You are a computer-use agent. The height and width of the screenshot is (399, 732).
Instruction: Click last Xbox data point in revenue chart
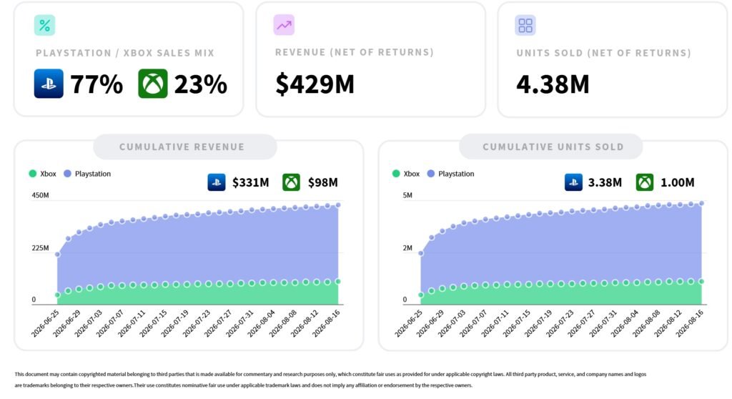tap(338, 282)
